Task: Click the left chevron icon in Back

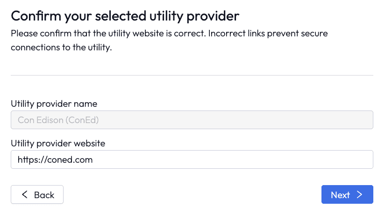Action: coord(25,194)
